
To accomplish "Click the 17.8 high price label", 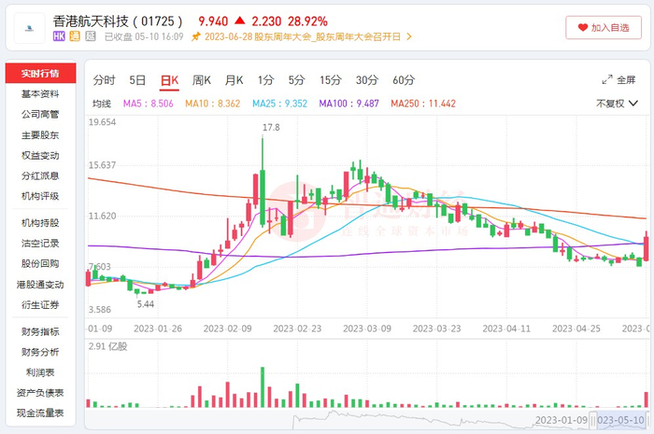I will click(x=271, y=128).
